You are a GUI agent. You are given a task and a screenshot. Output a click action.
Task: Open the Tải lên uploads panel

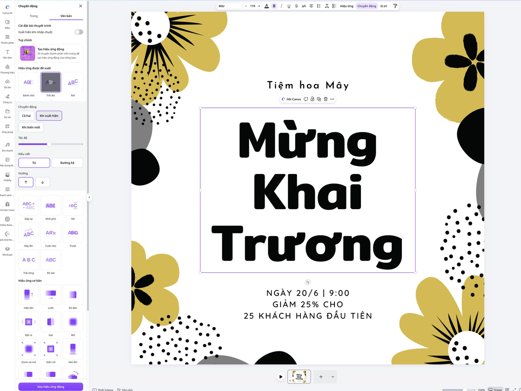coord(7,84)
